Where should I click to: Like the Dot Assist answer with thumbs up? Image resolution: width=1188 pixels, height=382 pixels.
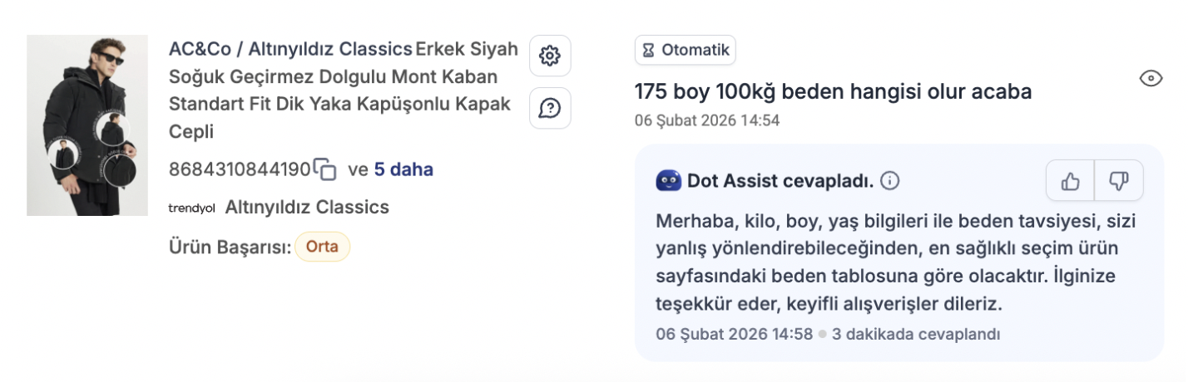[x=1071, y=180]
